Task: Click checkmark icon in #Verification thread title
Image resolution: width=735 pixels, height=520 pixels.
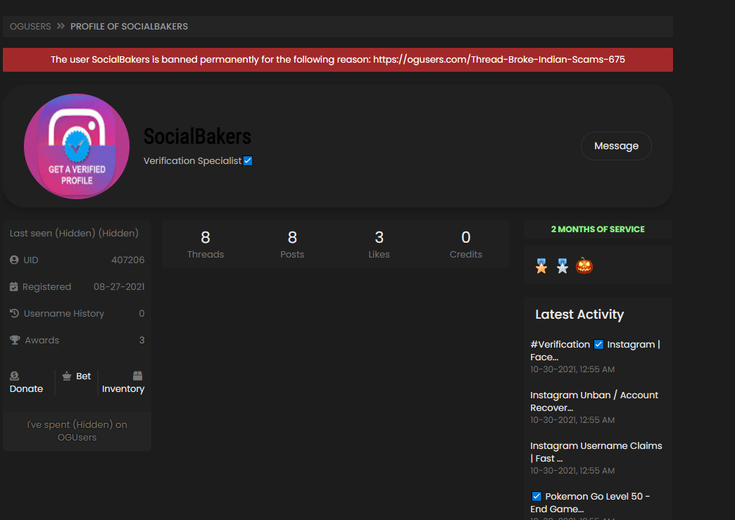Action: point(598,344)
